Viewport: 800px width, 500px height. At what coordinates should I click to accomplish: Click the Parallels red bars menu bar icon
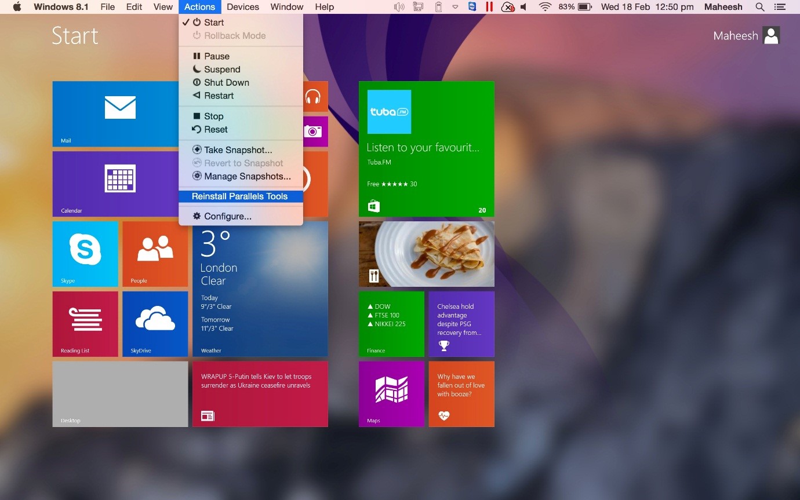tap(490, 7)
